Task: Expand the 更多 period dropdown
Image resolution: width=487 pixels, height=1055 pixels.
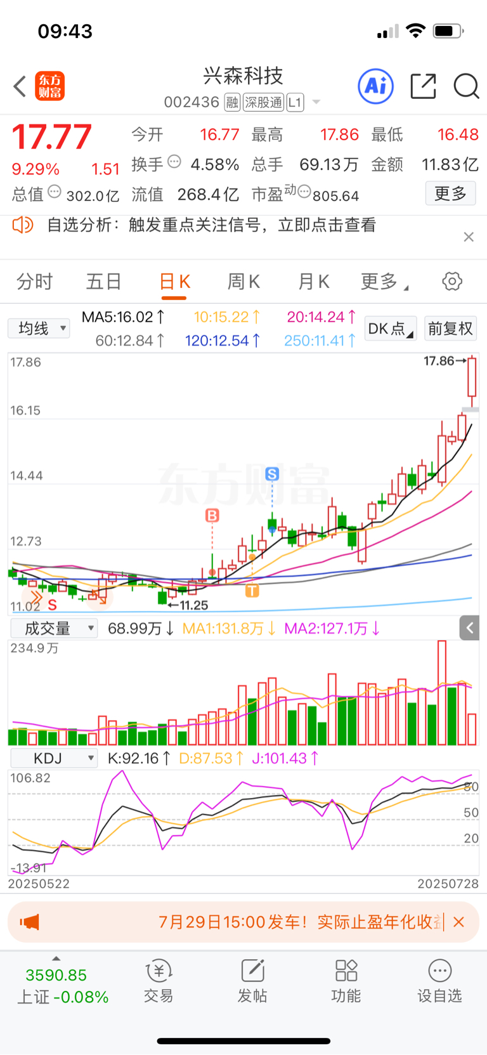Action: 384,281
